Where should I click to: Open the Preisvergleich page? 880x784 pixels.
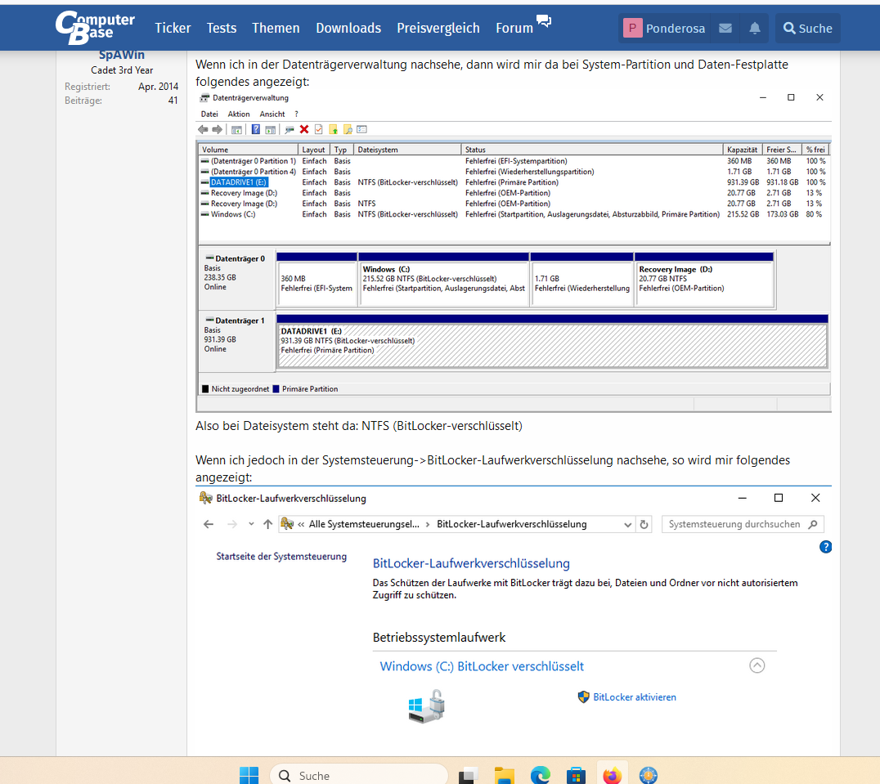(438, 28)
